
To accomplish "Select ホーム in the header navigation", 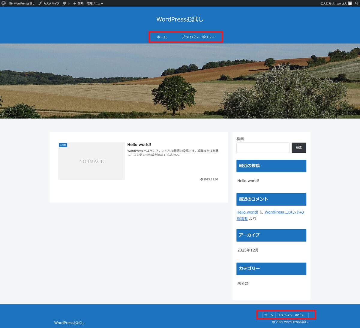I will (161, 37).
